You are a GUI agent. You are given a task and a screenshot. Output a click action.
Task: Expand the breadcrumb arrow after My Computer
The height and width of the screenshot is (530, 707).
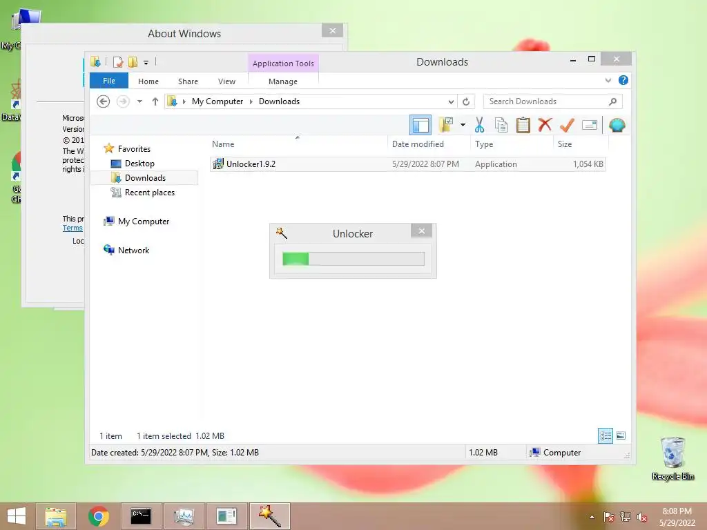pos(251,102)
